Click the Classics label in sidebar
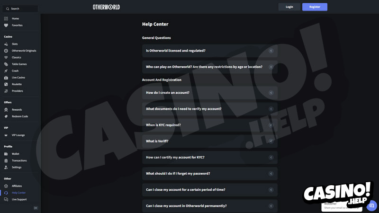 [x=17, y=57]
